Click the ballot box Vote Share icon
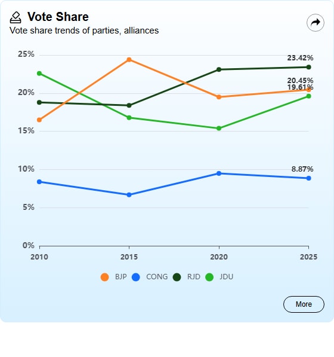The height and width of the screenshot is (357, 334). click(x=16, y=17)
